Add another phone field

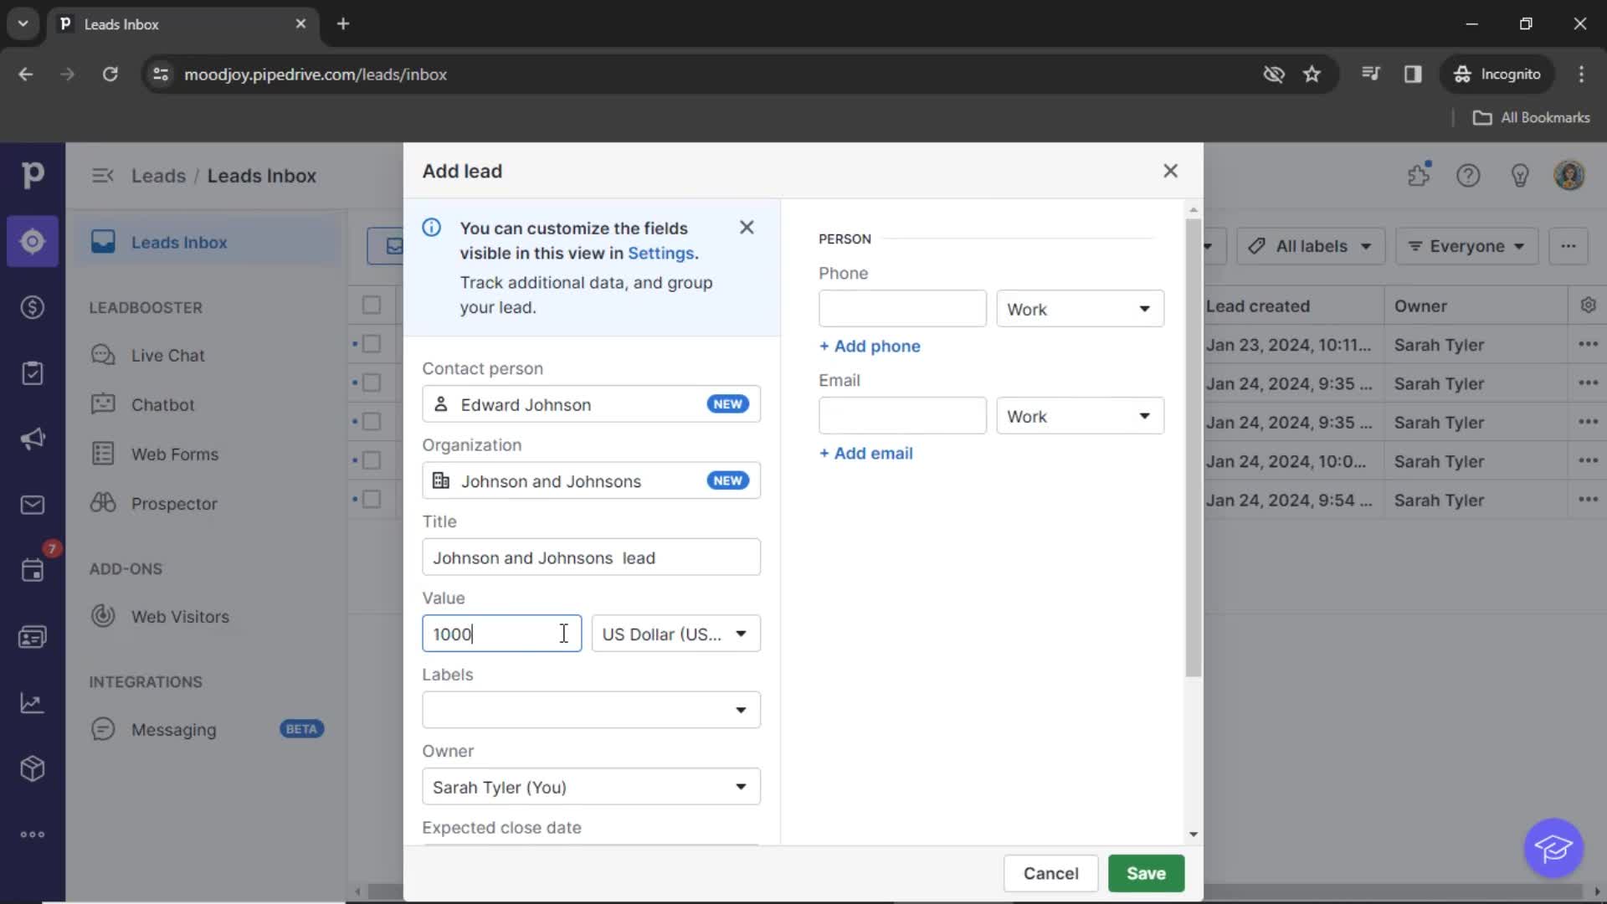(x=870, y=346)
